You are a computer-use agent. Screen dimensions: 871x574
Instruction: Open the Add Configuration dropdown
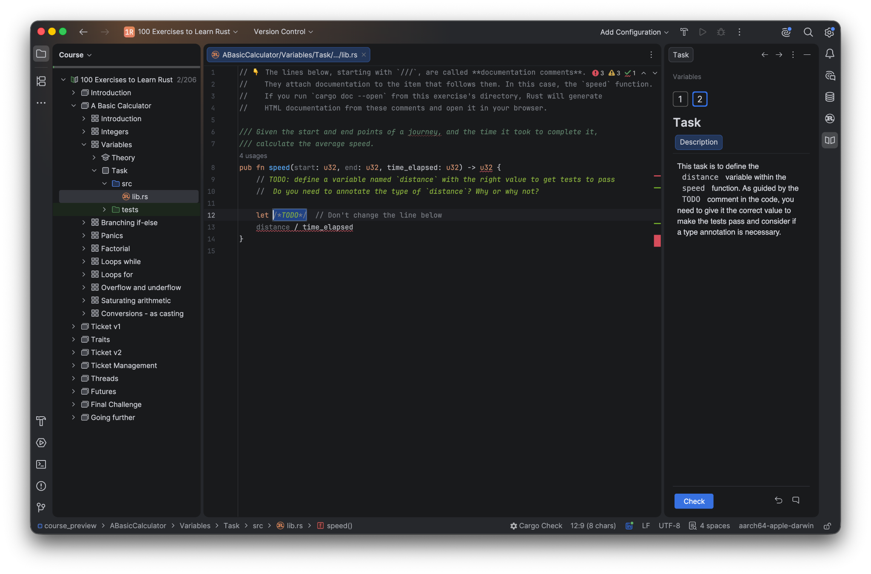coord(634,32)
